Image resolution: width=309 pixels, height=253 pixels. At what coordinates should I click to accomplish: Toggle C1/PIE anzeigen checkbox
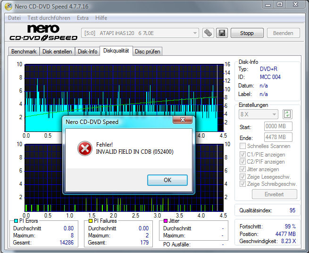pos(242,154)
